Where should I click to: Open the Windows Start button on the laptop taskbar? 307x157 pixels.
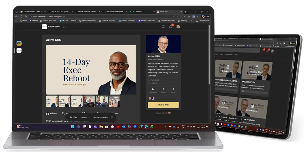[x=73, y=127]
